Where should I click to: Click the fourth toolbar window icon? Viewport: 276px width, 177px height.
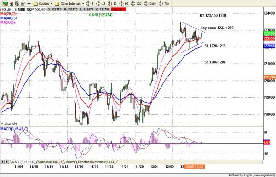[x=23, y=4]
